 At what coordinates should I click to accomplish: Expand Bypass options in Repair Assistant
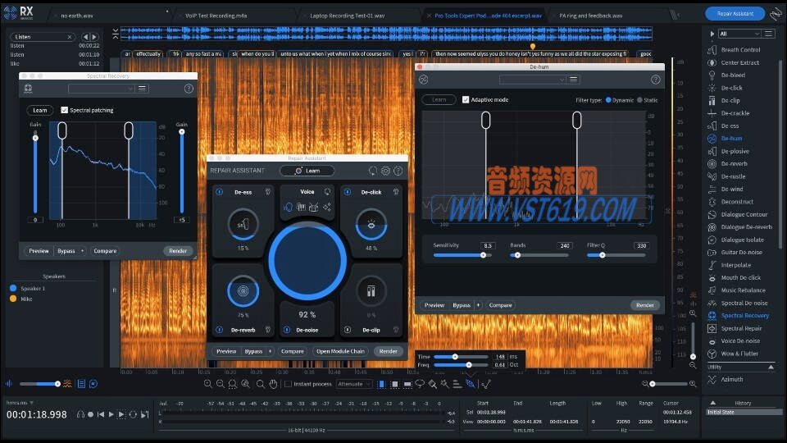point(270,351)
